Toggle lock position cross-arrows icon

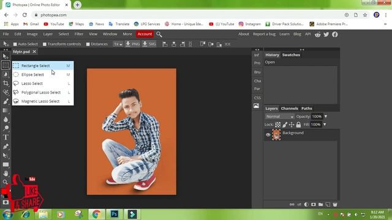point(292,125)
